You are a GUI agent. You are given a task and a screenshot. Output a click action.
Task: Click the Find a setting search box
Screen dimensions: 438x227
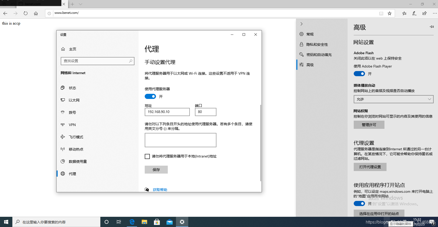point(97,61)
